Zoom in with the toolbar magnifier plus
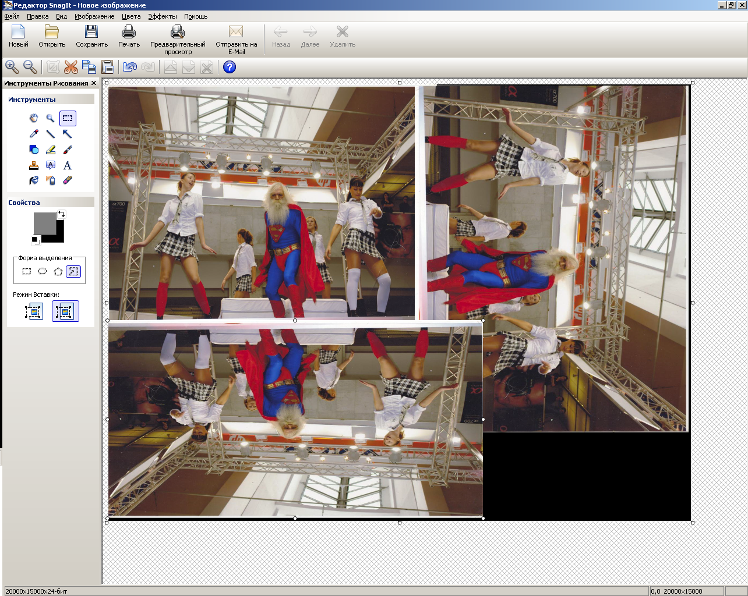Screen dimensions: 748x596 click(12, 68)
